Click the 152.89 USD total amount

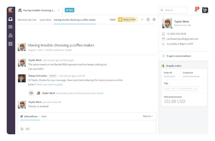click(175, 101)
